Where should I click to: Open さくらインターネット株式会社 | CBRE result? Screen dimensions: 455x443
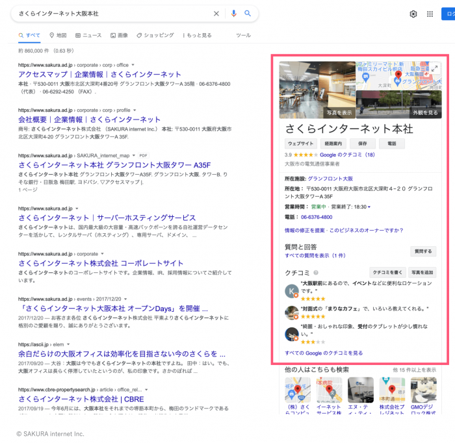(x=81, y=399)
